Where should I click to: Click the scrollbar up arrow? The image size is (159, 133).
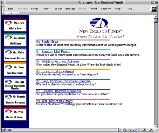coord(156,17)
